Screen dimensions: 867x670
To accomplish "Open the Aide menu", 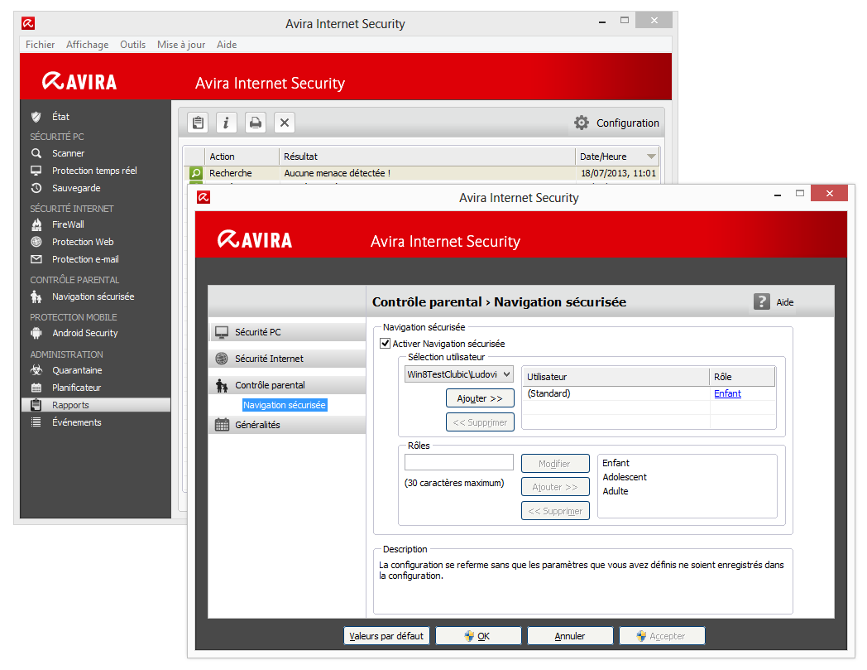I will (227, 45).
